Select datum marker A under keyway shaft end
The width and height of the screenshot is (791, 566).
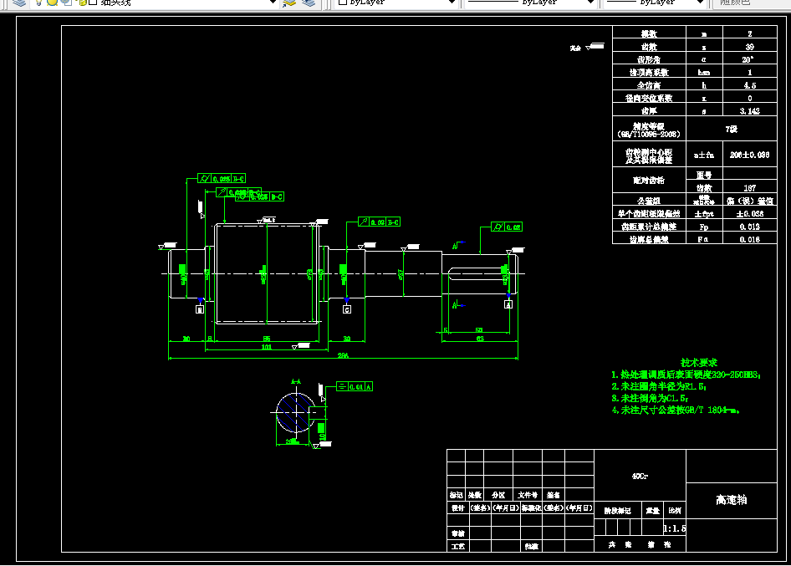pyautogui.click(x=508, y=304)
